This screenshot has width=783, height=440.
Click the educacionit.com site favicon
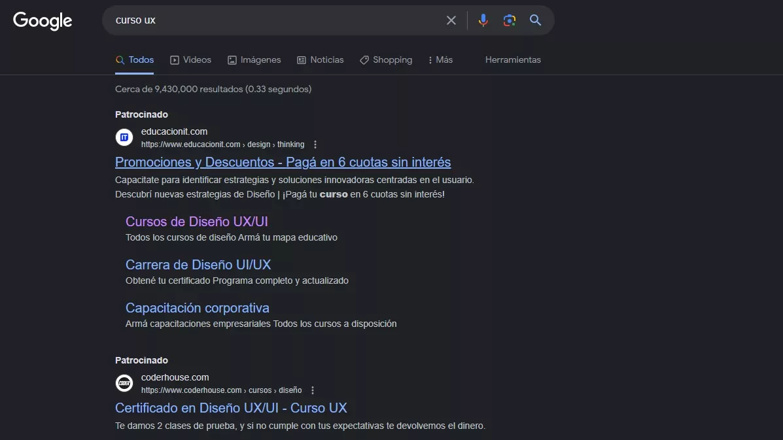(x=124, y=137)
